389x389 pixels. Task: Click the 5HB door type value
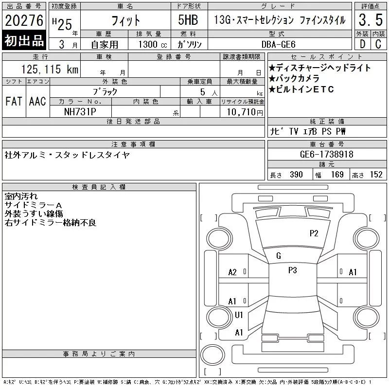pos(188,20)
